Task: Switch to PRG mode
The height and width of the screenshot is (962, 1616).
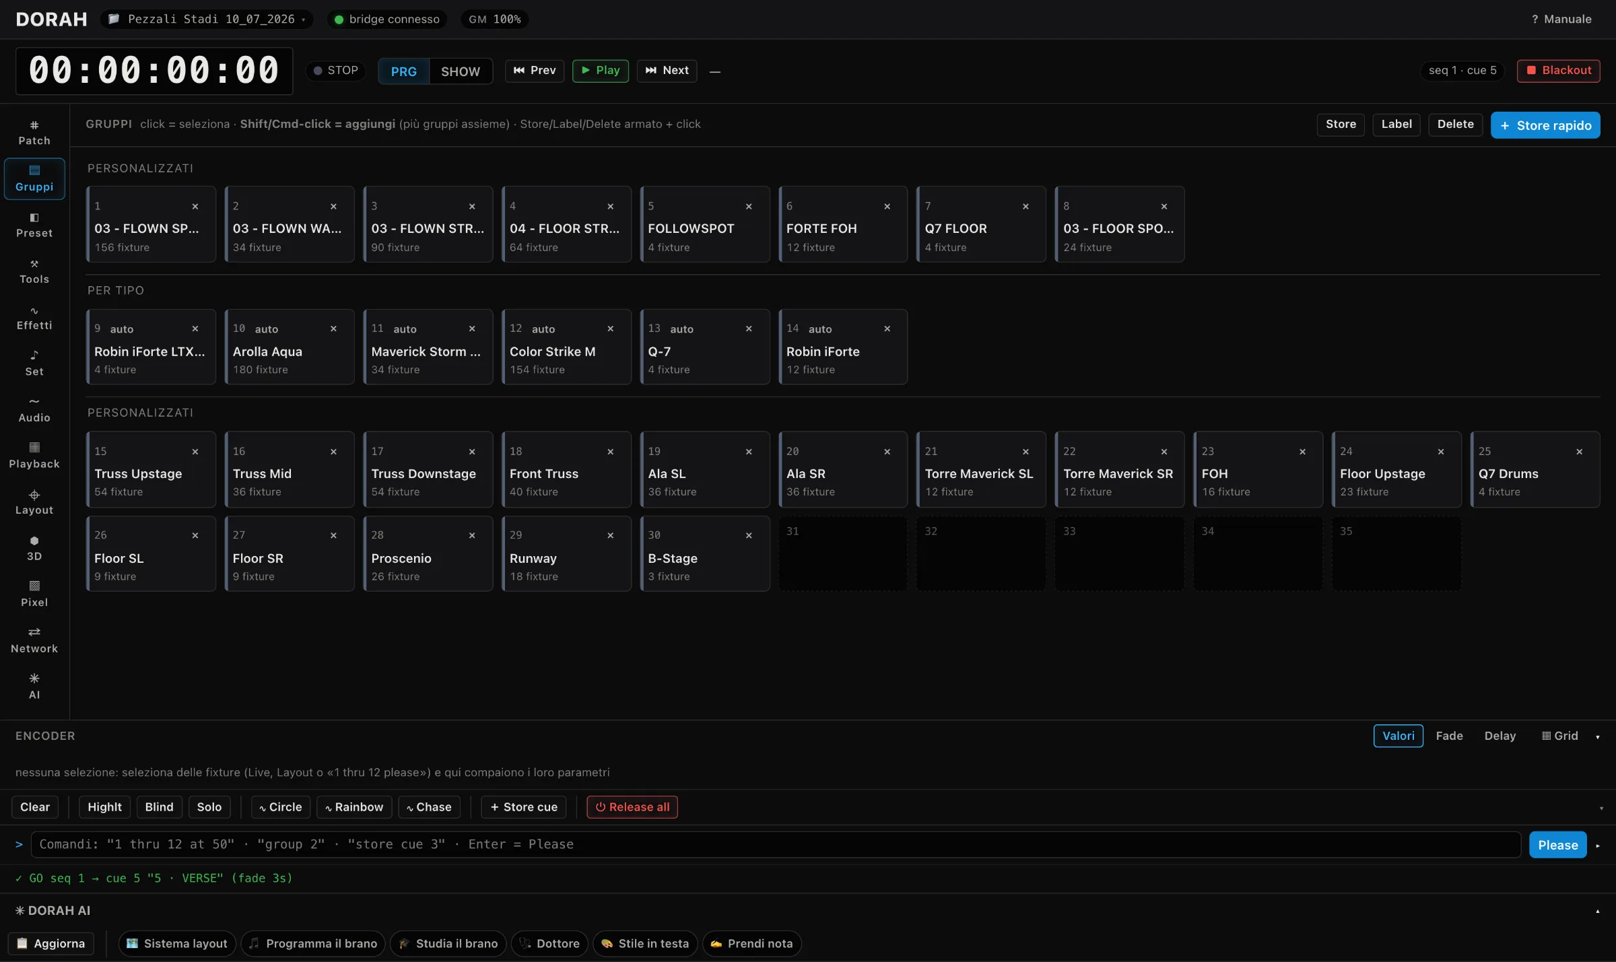Action: point(404,71)
